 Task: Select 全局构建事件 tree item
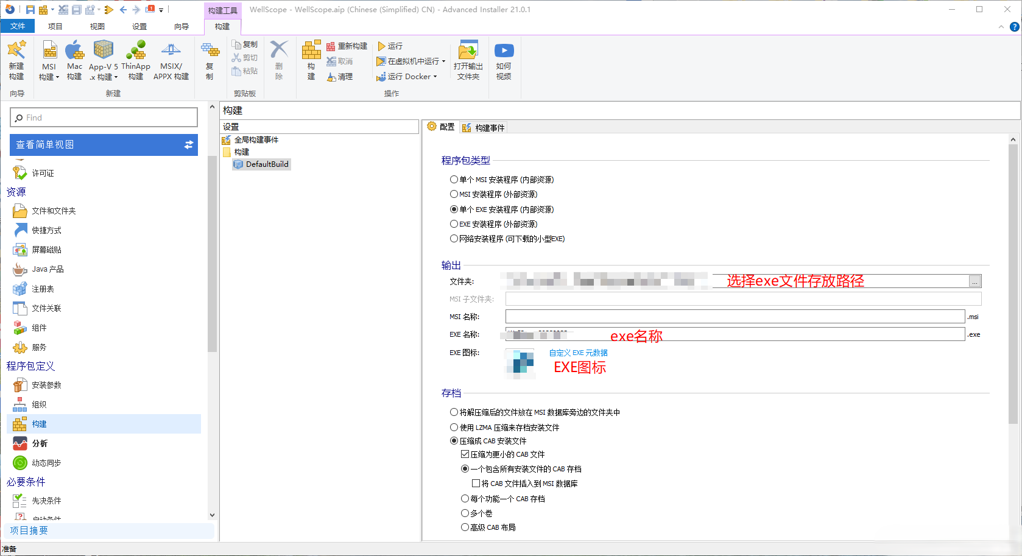pyautogui.click(x=250, y=140)
